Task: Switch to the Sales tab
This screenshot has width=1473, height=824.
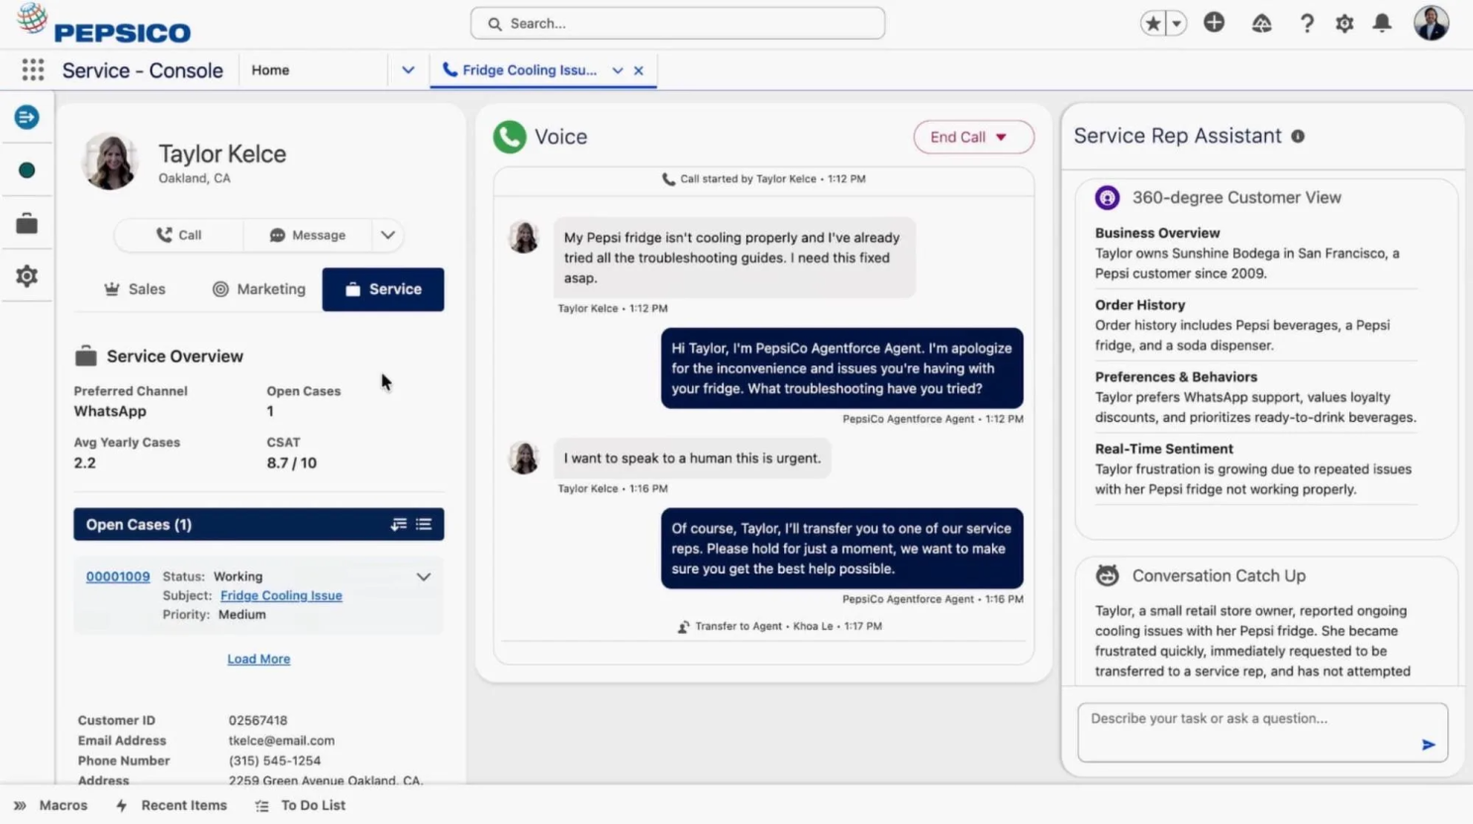Action: tap(135, 289)
